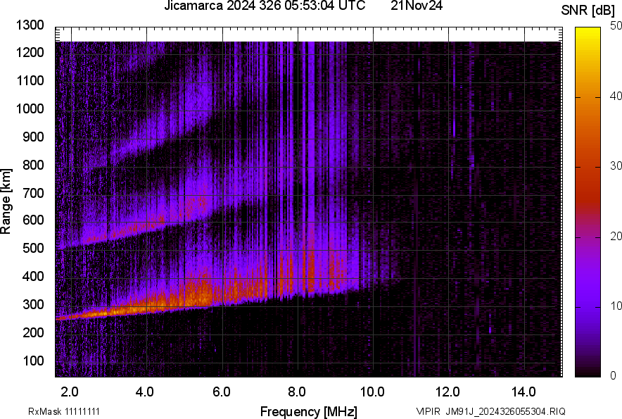The height and width of the screenshot is (419, 622).
Task: Click the colorbar tick label '30'
Action: click(616, 166)
